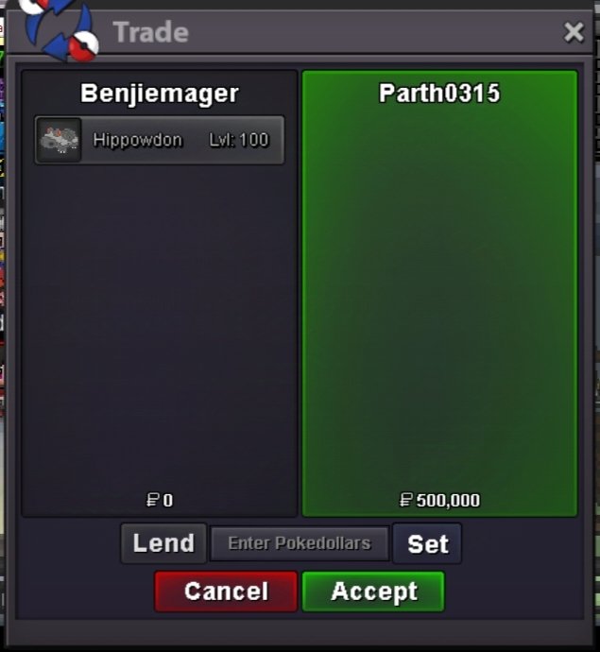
Task: Focus the Enter Pokedollars input field
Action: pyautogui.click(x=300, y=543)
